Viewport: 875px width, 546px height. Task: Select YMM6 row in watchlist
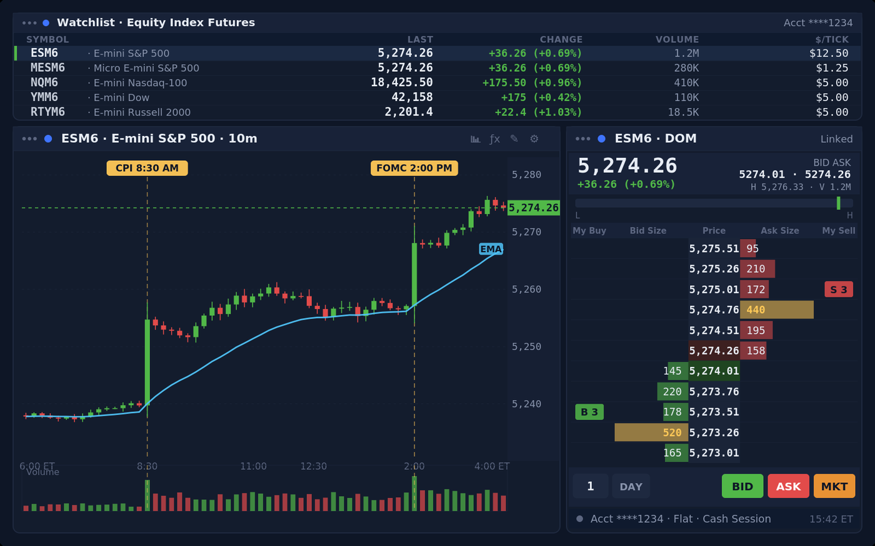pyautogui.click(x=437, y=97)
